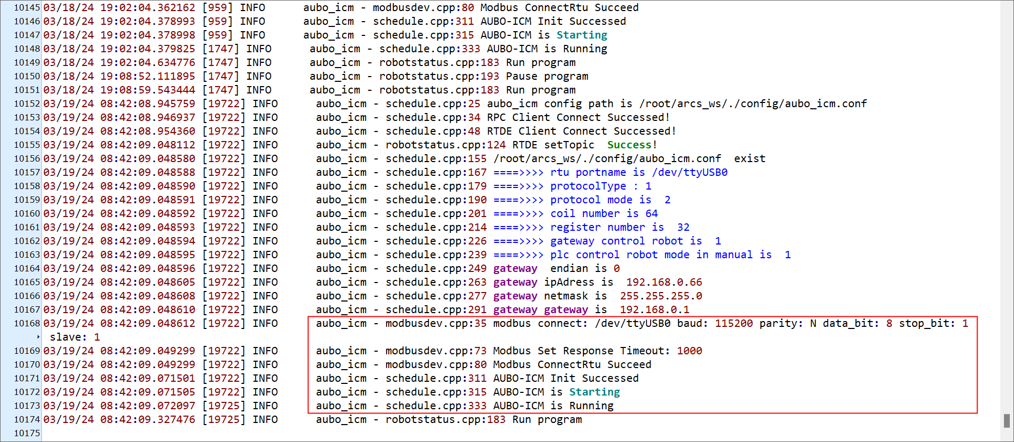
Task: Click 'AUBO-ICM is Running' on line 10173
Action: [553, 406]
